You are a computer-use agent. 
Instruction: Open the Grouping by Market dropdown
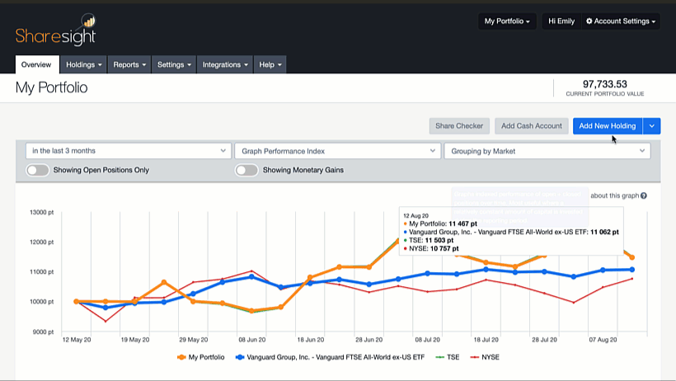[x=547, y=151]
